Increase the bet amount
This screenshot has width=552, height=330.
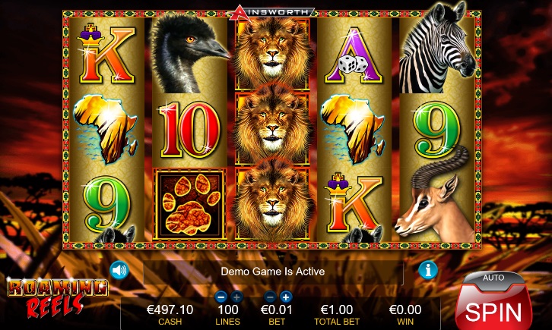(286, 297)
